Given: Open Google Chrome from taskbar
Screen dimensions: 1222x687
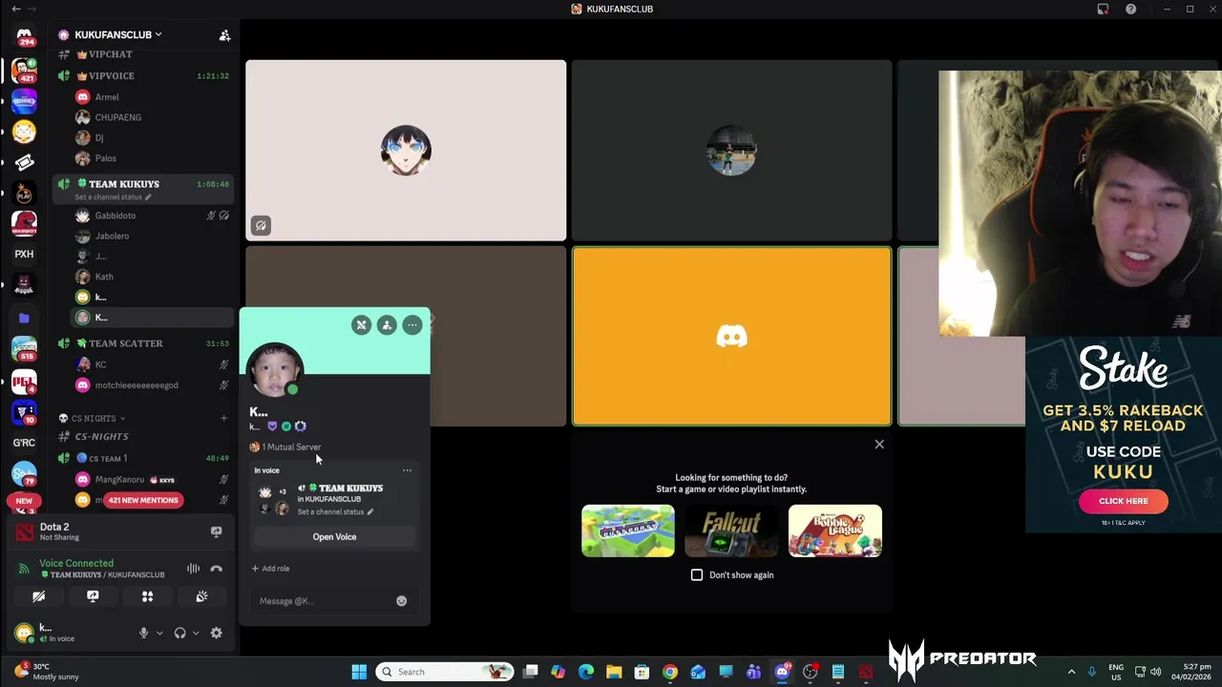Looking at the screenshot, I should tap(670, 672).
